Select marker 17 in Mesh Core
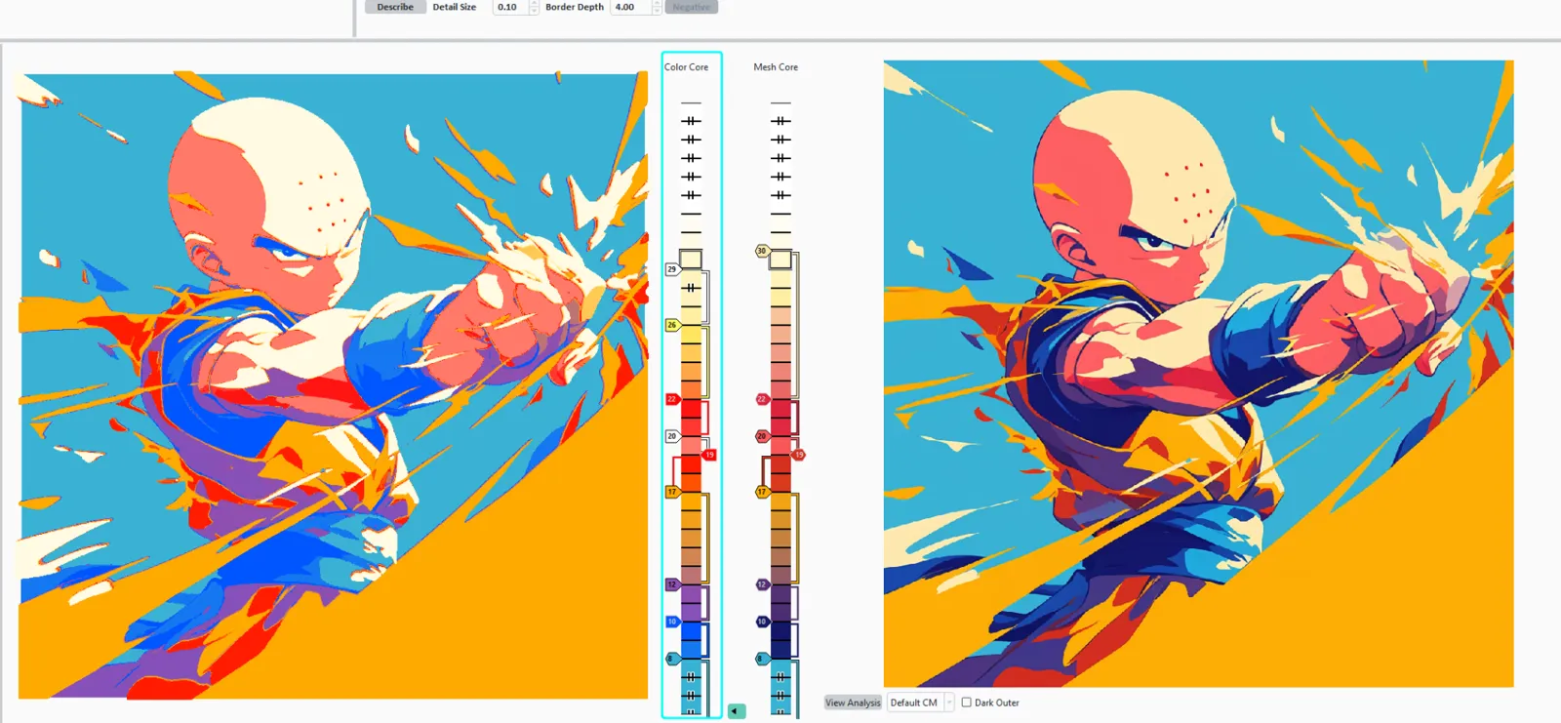The width and height of the screenshot is (1561, 723). [762, 492]
